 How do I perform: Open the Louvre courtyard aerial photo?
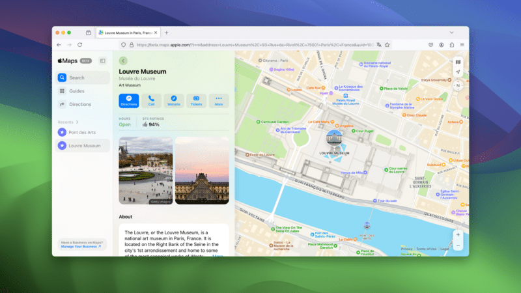coord(146,171)
